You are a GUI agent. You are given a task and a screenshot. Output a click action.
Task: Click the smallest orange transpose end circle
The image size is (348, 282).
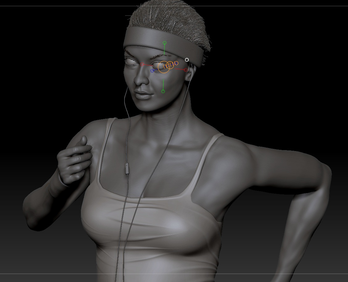pos(176,64)
